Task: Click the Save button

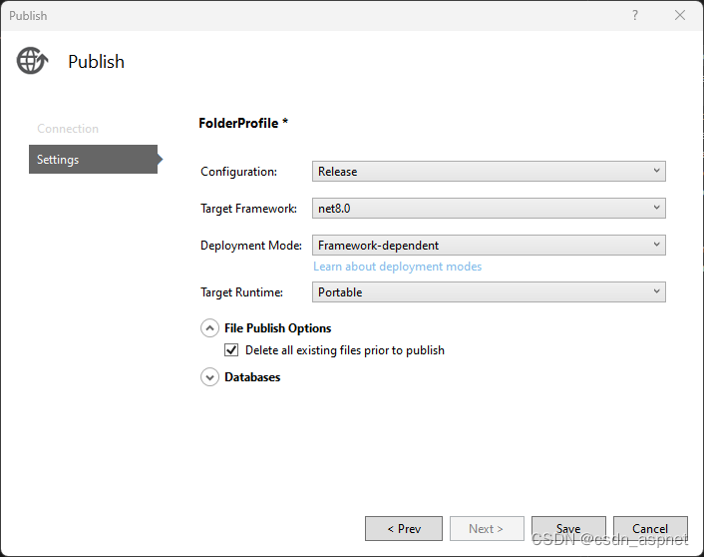Action: (x=568, y=529)
